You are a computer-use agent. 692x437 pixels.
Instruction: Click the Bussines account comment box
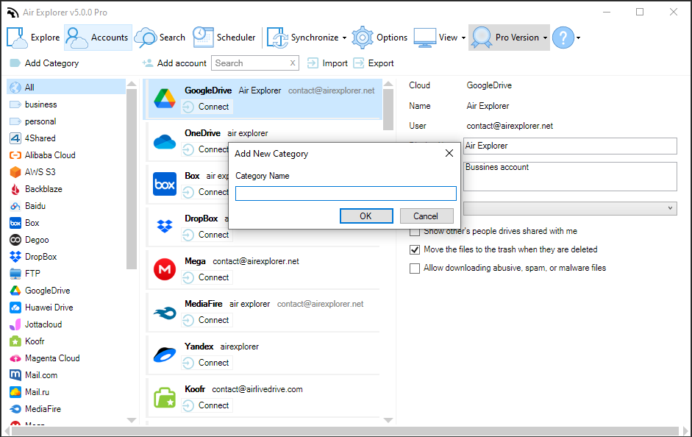coord(570,176)
